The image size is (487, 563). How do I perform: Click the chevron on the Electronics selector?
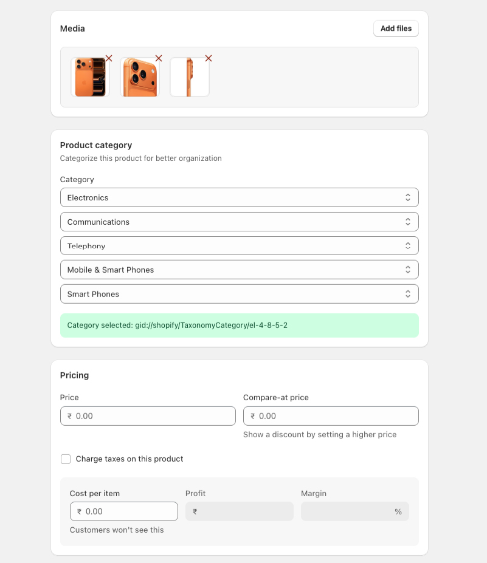coord(408,197)
